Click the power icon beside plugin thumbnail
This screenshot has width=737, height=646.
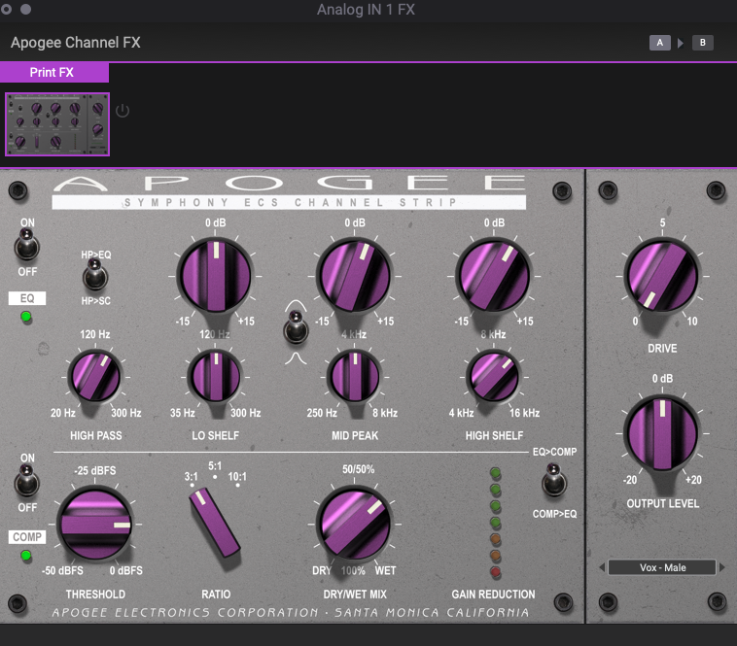coord(123,111)
